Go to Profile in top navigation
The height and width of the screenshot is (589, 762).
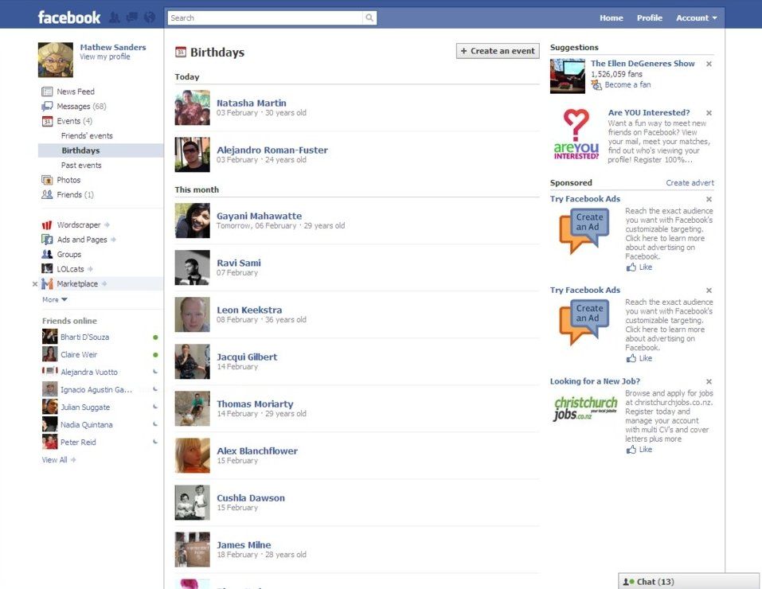[x=649, y=18]
